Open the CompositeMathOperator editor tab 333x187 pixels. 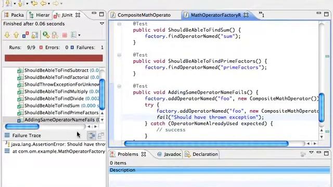coord(141,15)
